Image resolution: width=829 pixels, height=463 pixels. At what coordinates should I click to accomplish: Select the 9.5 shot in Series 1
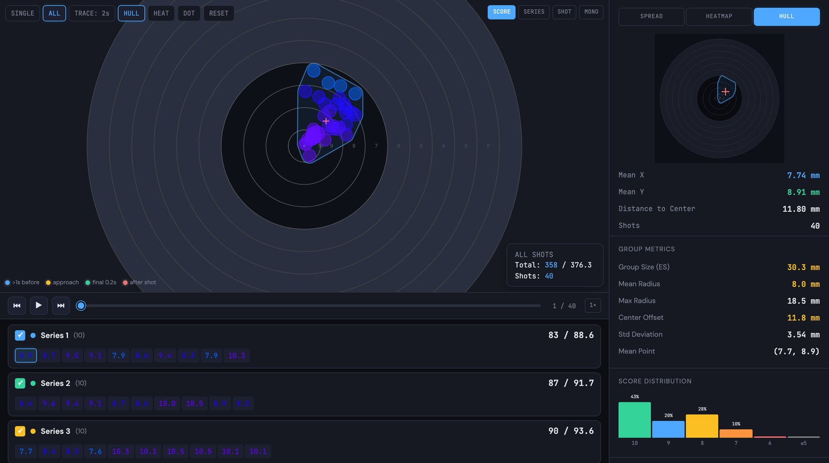(x=73, y=356)
